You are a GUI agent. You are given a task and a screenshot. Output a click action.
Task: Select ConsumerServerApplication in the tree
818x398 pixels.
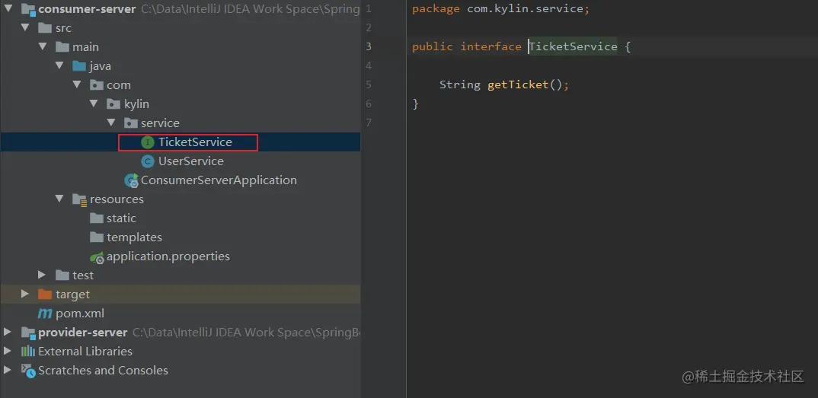tap(219, 180)
